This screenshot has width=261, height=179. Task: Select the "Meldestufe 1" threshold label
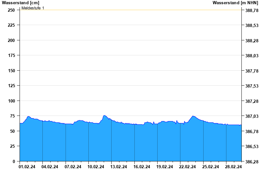pos(33,8)
